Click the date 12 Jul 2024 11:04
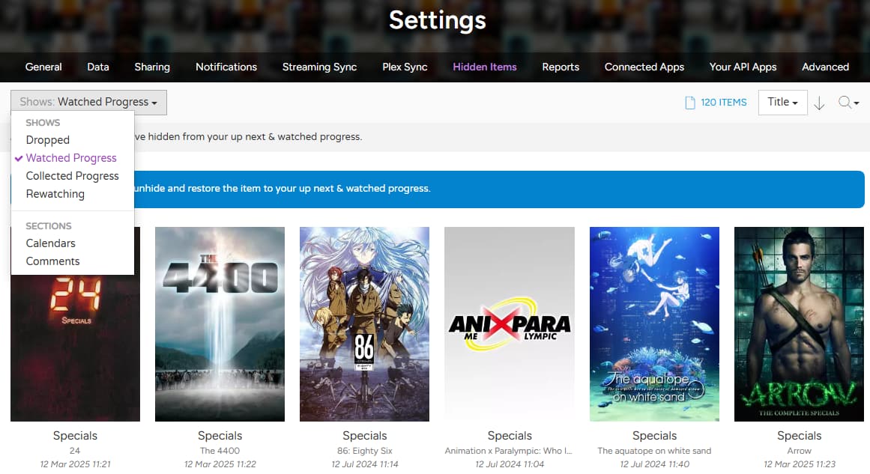Viewport: 870px width, 474px height. 510,464
